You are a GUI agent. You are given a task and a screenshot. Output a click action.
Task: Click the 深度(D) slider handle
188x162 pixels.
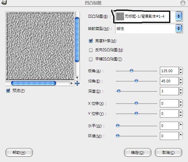119,91
